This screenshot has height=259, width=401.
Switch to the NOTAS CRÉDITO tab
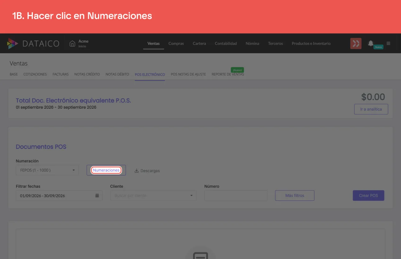point(87,75)
